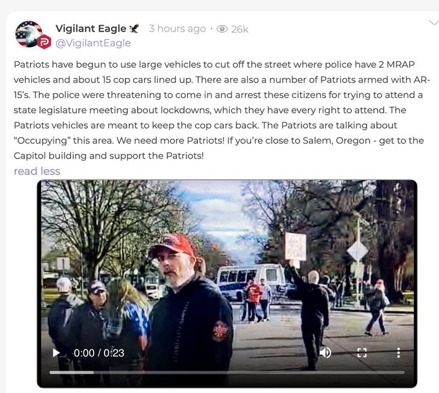Open the eagle avatar profile picture
439x393 pixels.
click(29, 34)
